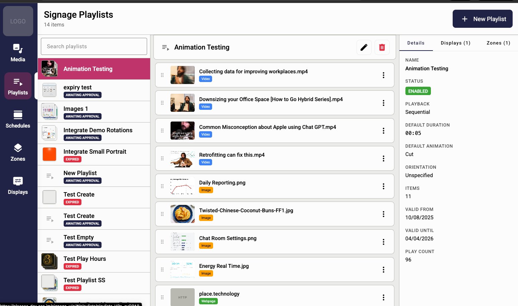Open the Schedules section

pos(17,119)
